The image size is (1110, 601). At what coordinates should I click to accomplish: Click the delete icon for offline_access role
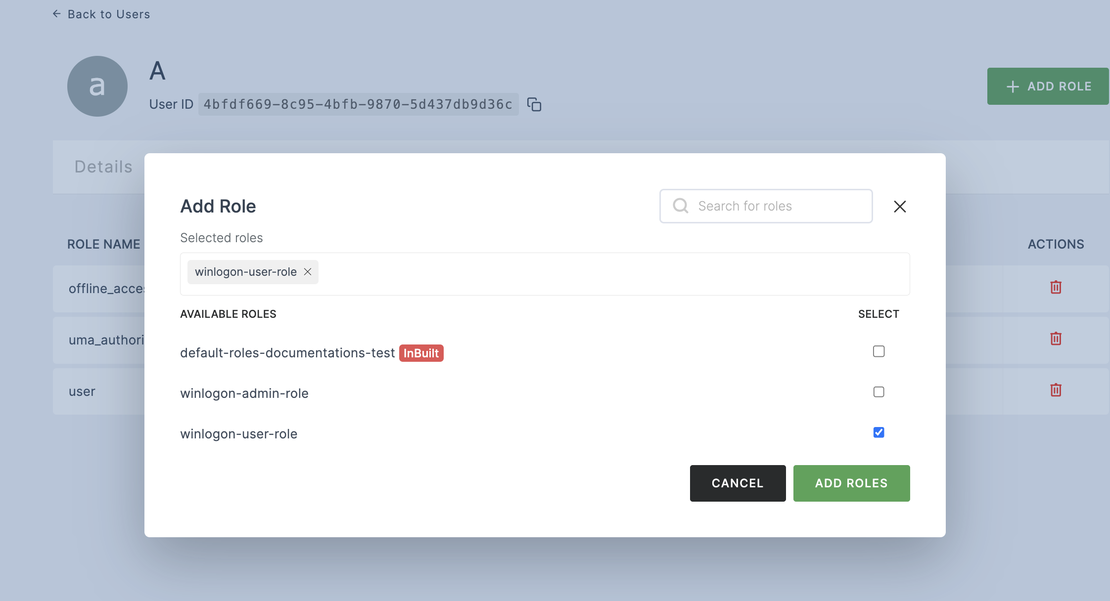pyautogui.click(x=1056, y=287)
